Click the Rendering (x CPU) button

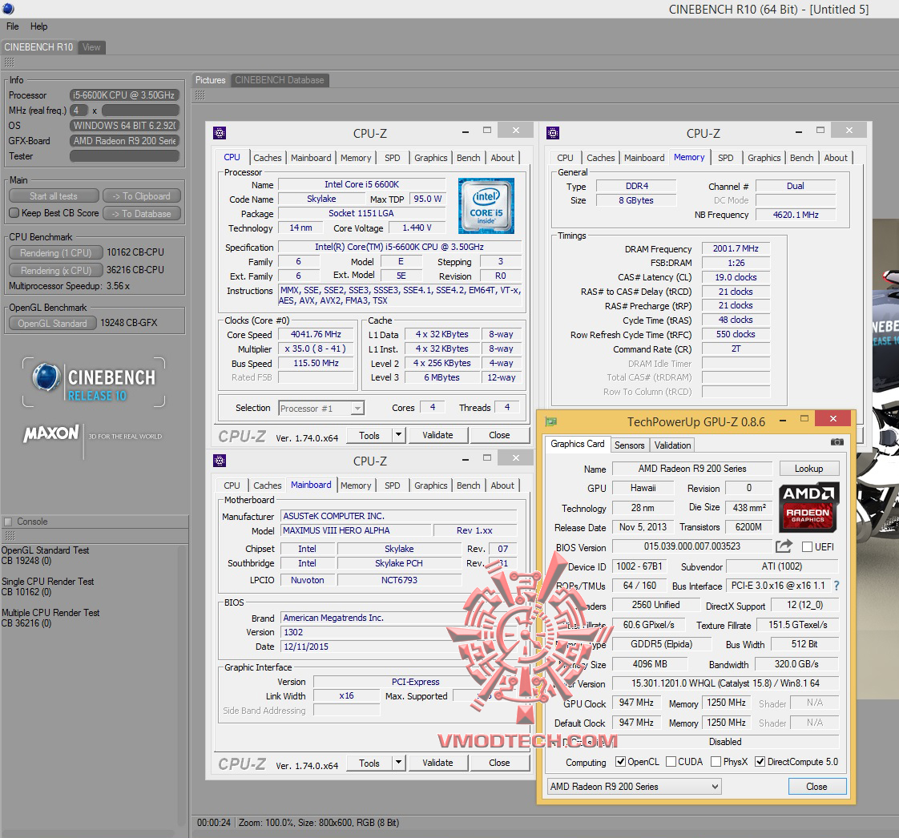[55, 270]
